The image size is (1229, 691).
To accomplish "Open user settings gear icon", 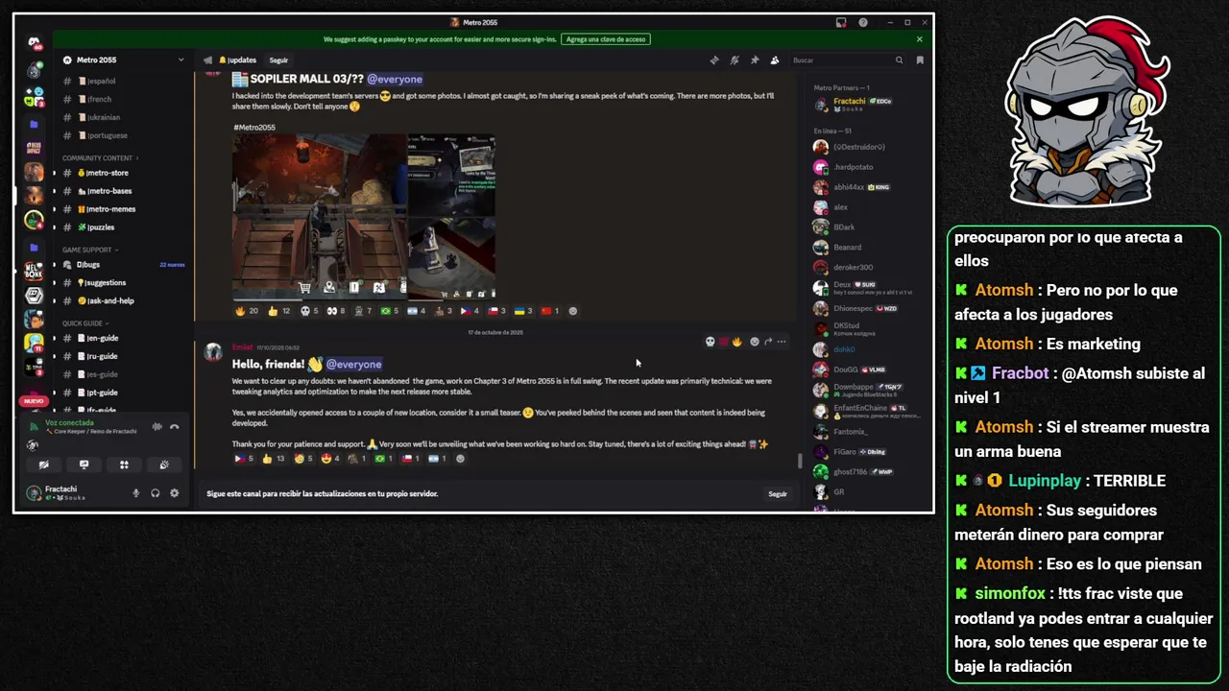I will [174, 493].
